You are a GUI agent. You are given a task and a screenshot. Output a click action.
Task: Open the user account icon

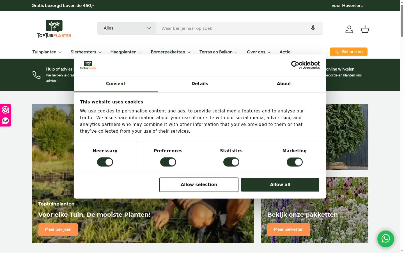349,29
